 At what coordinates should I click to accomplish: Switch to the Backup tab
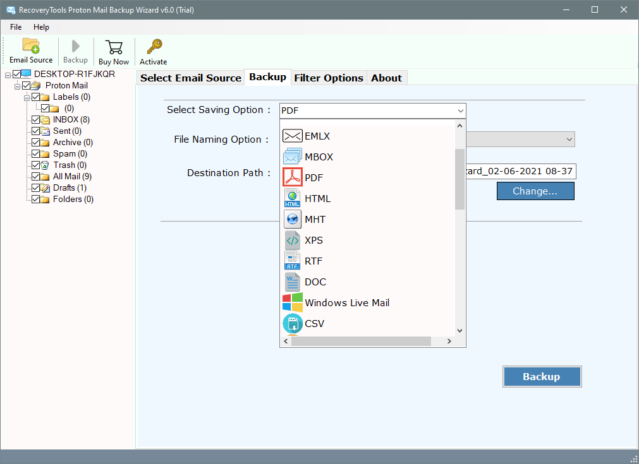coord(268,77)
